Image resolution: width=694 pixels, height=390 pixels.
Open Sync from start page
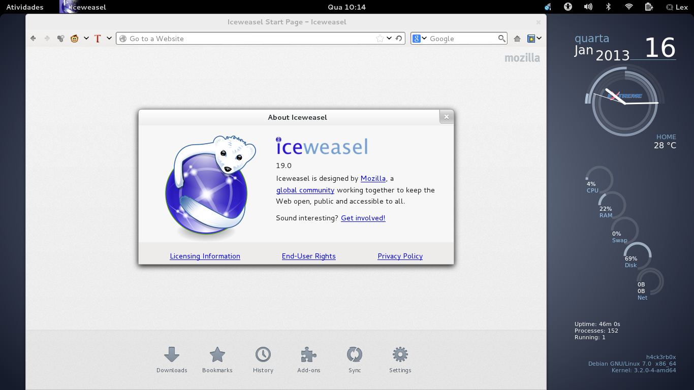[x=355, y=360]
